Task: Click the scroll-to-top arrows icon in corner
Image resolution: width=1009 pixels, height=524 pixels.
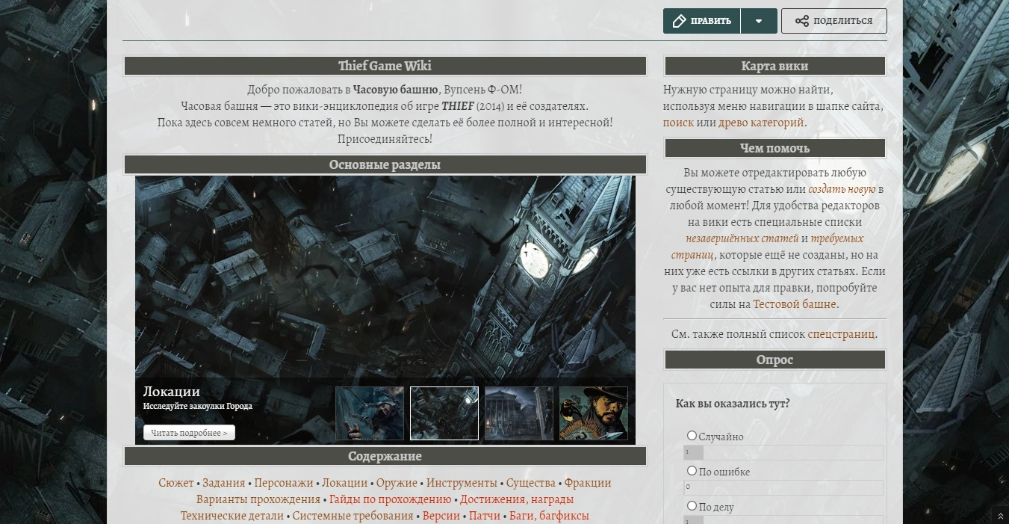Action: [1001, 516]
